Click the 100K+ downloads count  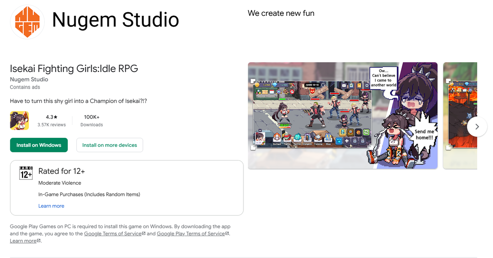click(x=92, y=117)
